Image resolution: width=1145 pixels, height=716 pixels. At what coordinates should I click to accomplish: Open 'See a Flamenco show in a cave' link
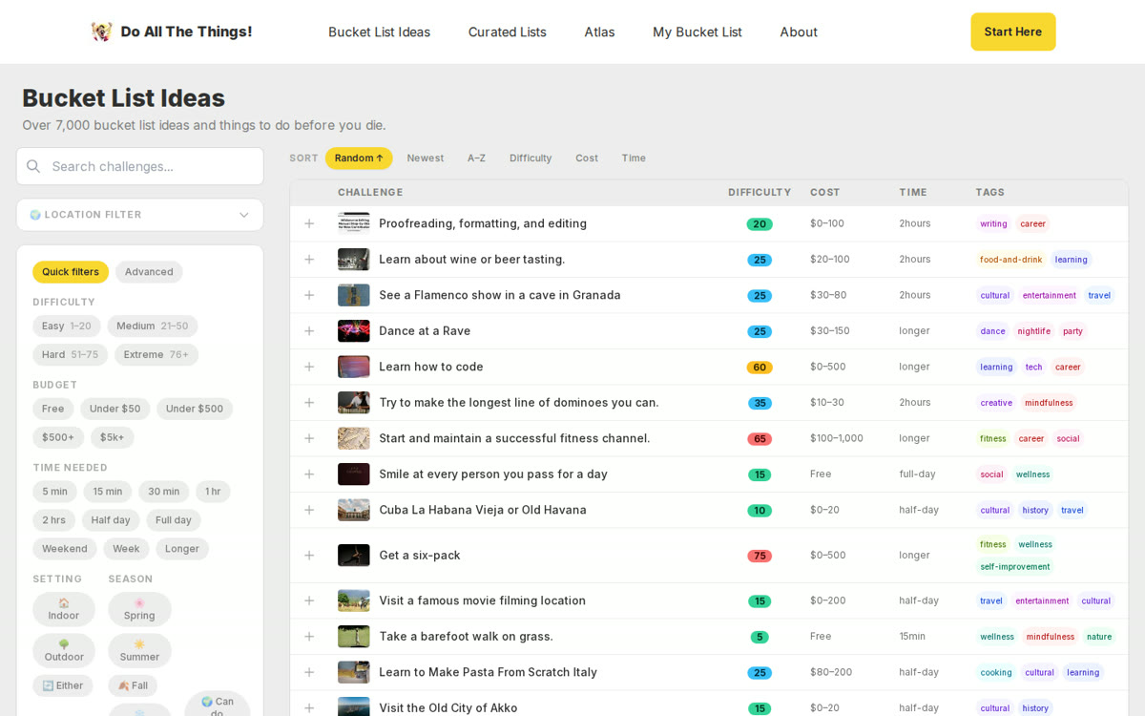pyautogui.click(x=500, y=295)
